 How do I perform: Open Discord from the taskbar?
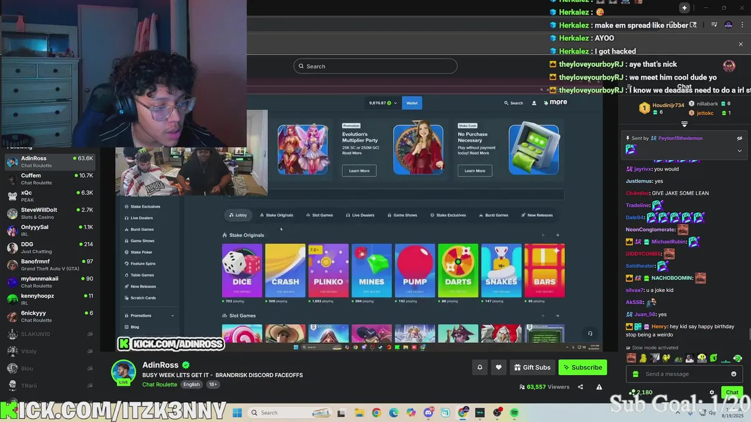click(x=428, y=413)
